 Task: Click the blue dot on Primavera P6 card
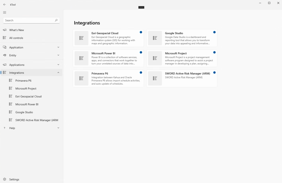click(x=141, y=72)
